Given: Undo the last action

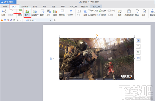Looking at the screenshot, I should (18, 20).
